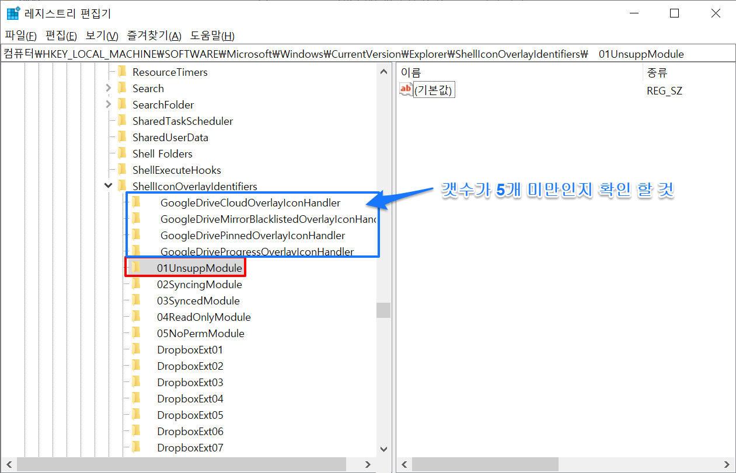Click values pane horizontal scroll right arrow

tap(727, 464)
